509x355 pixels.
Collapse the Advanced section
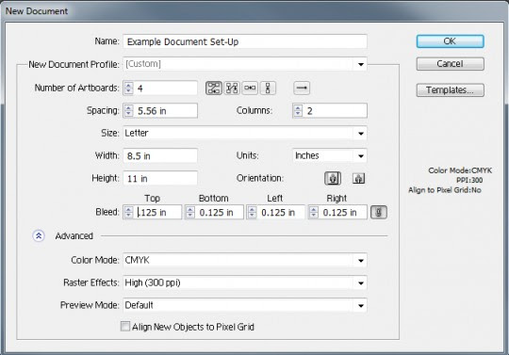pos(39,236)
